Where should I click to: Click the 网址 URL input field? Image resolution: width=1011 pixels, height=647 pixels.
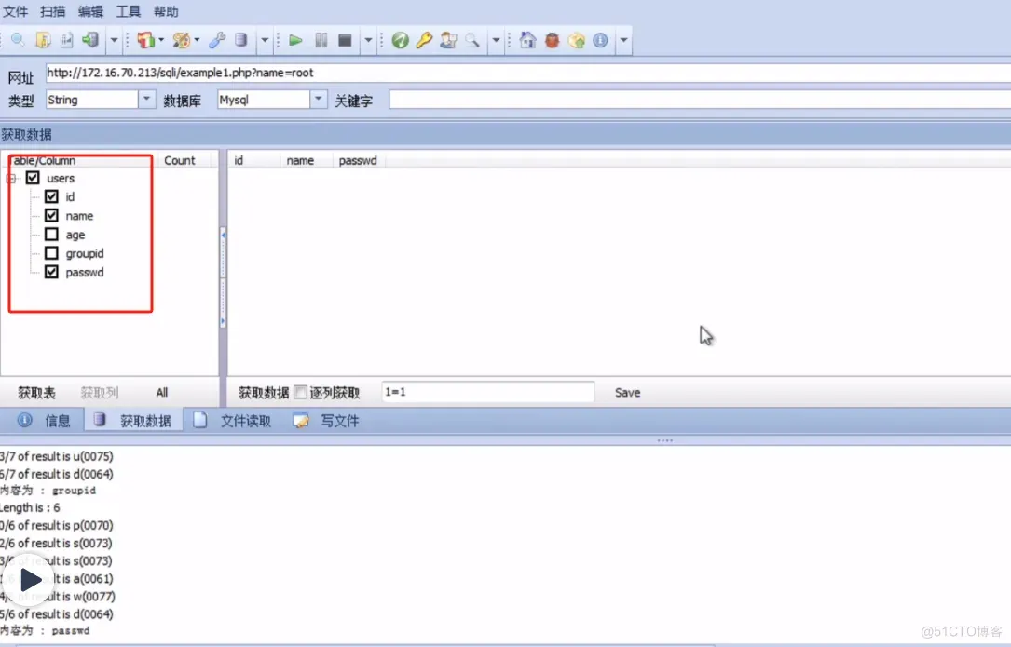[x=527, y=73]
